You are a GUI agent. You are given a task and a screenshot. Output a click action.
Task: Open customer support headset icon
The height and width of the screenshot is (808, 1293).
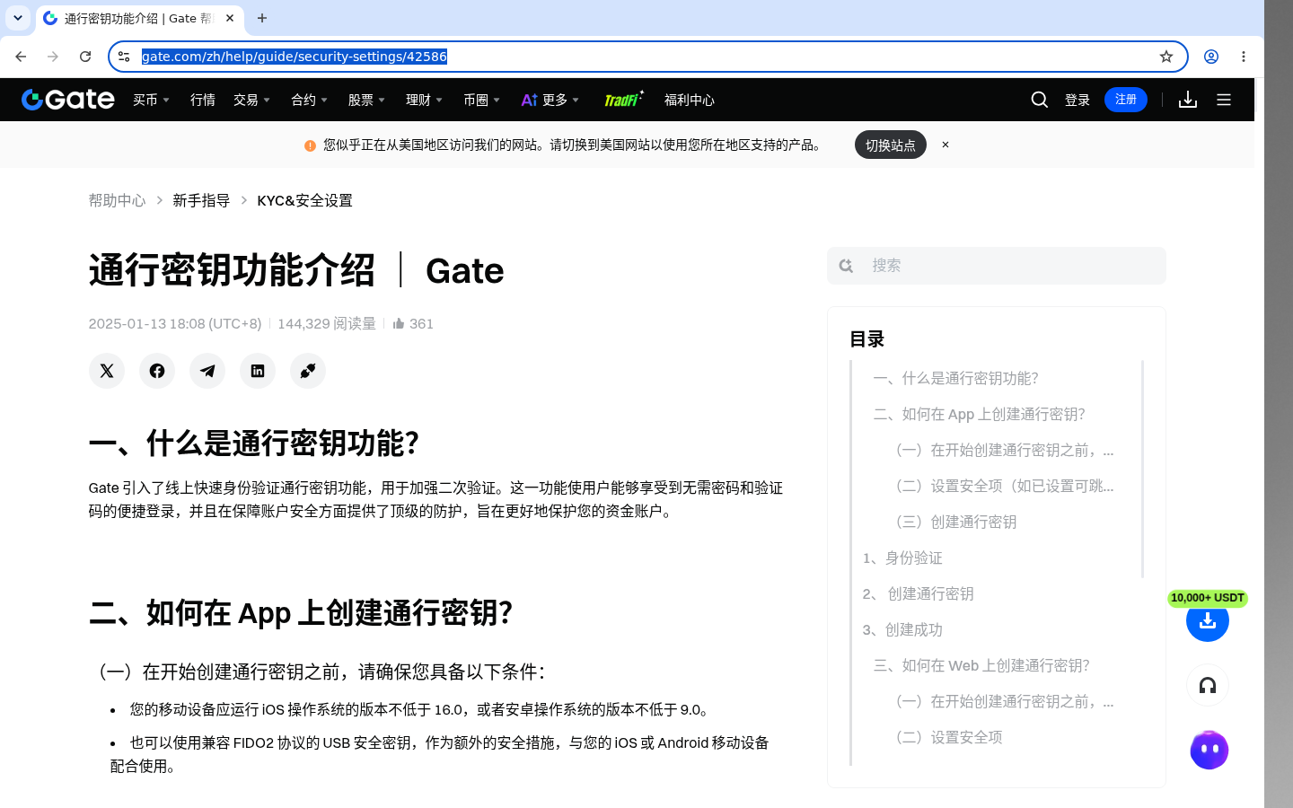(x=1208, y=686)
